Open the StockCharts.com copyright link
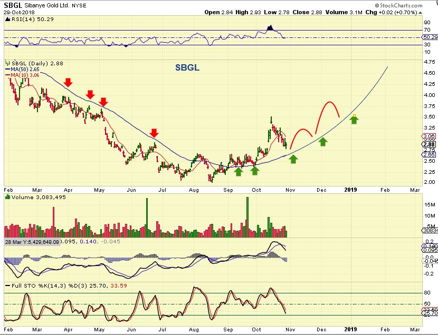The width and height of the screenshot is (438, 335). (x=398, y=5)
